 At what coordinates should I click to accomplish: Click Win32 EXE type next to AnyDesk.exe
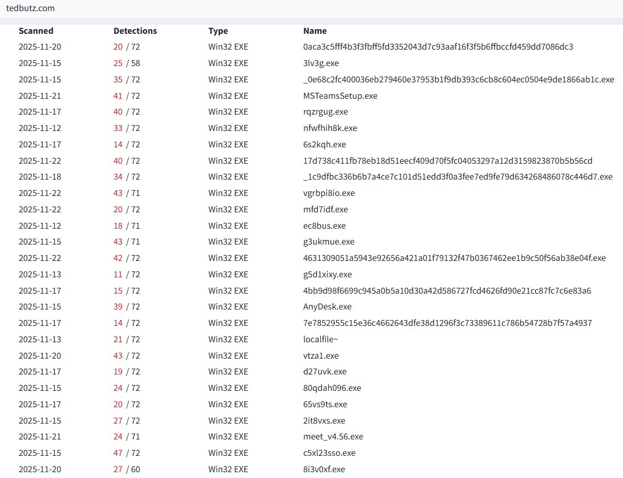(228, 306)
